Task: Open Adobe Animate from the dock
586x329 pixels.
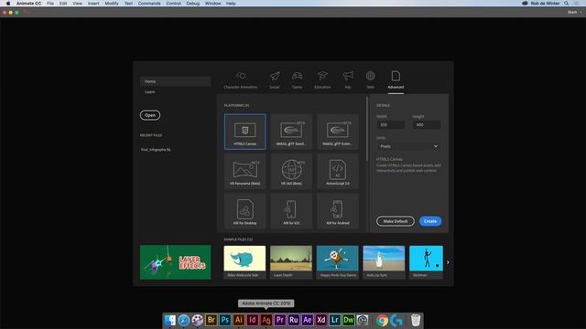Action: tap(266, 320)
